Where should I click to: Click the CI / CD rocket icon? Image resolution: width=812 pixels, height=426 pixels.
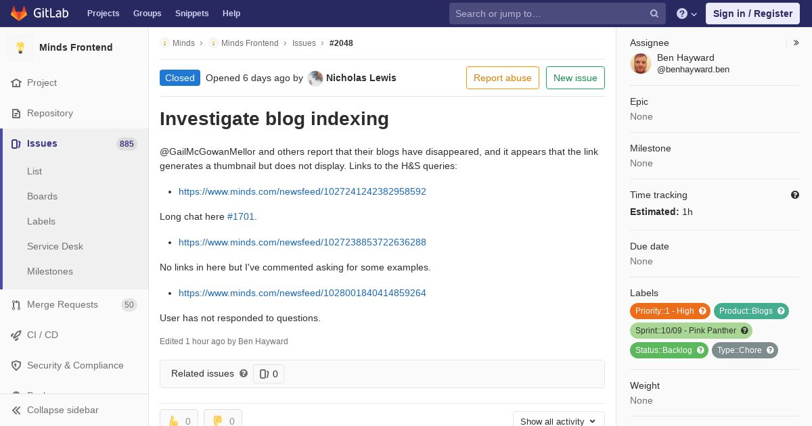[x=16, y=335]
